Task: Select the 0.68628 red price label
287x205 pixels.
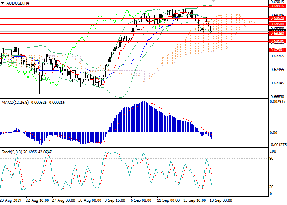Action: tap(277, 18)
